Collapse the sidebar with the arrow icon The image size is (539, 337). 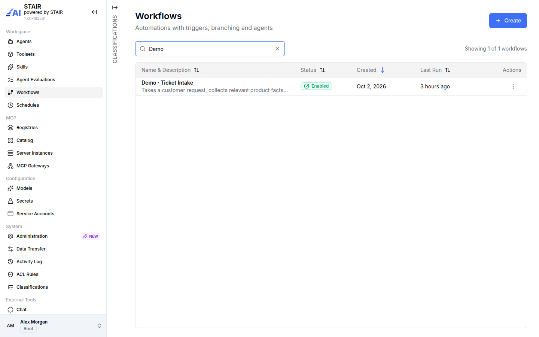94,12
